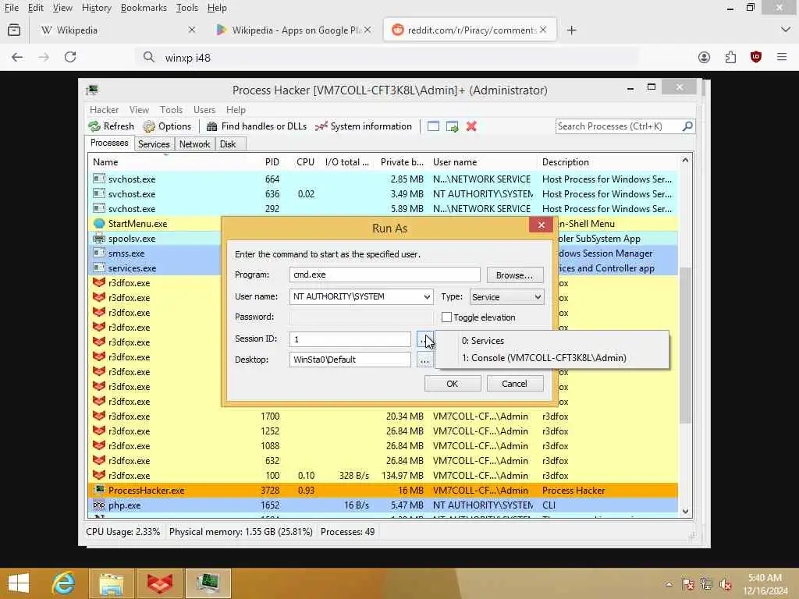This screenshot has width=799, height=599.
Task: Open File Explorer from taskbar
Action: pyautogui.click(x=112, y=583)
